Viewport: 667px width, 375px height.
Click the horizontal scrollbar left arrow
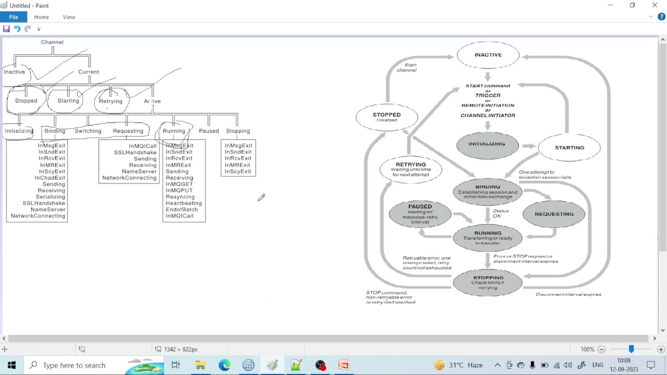[x=4, y=339]
